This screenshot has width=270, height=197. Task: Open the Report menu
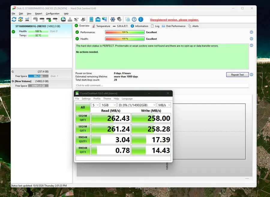pyautogui.click(x=39, y=14)
